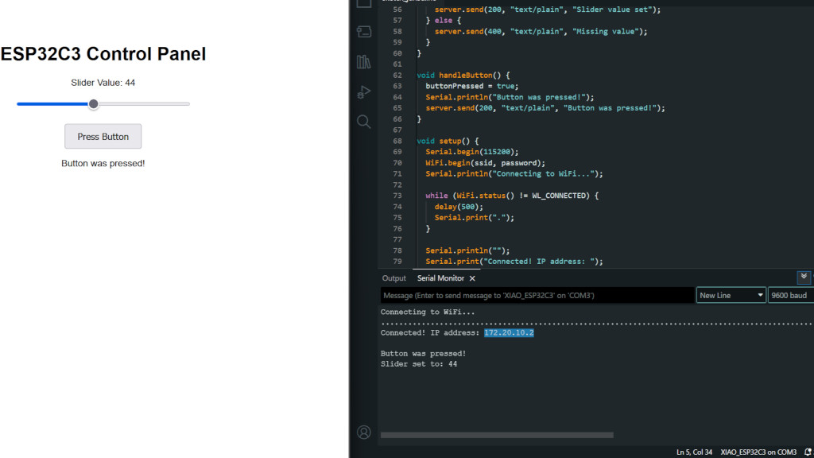The width and height of the screenshot is (814, 458).
Task: Open the user account icon in sidebar
Action: pos(364,432)
